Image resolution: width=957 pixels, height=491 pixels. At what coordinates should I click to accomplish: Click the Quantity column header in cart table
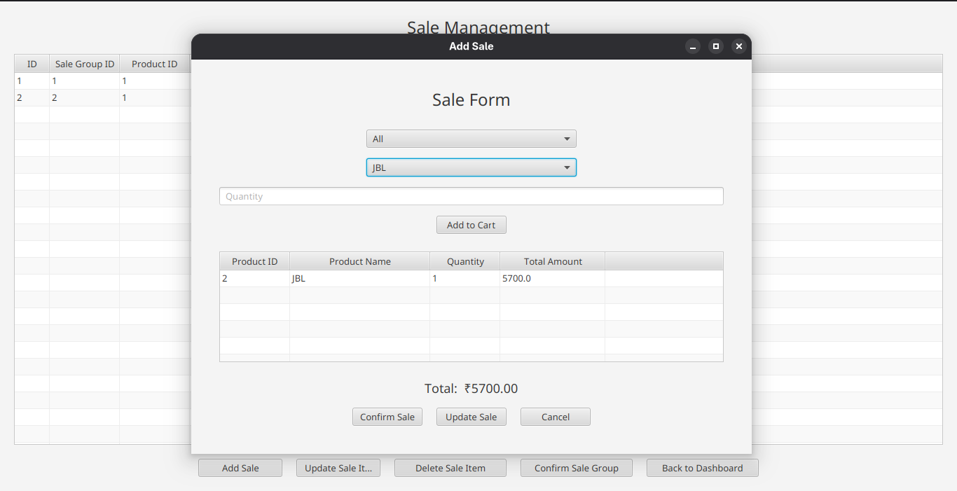(465, 261)
